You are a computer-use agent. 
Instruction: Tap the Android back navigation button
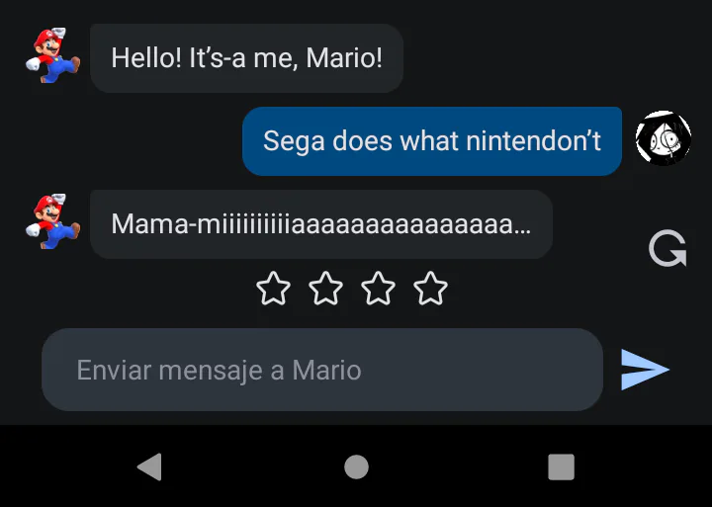coord(149,466)
